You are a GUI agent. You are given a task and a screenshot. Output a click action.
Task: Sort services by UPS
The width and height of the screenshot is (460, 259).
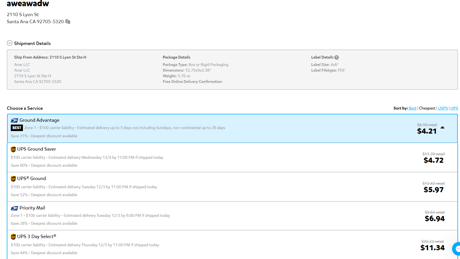pos(454,108)
